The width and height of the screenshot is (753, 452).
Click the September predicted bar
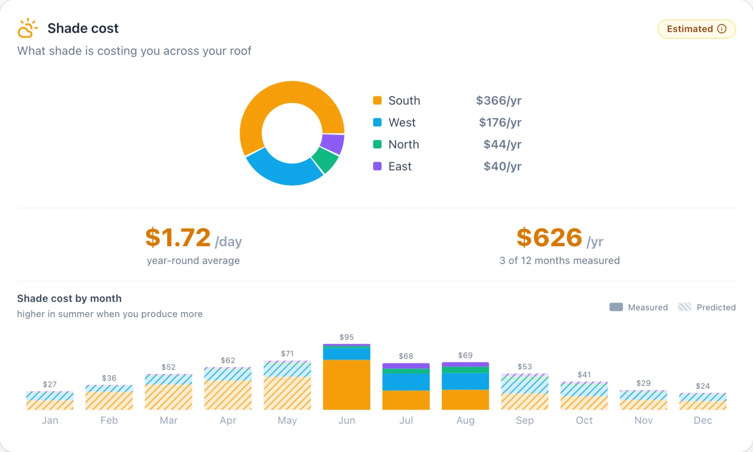[x=525, y=391]
